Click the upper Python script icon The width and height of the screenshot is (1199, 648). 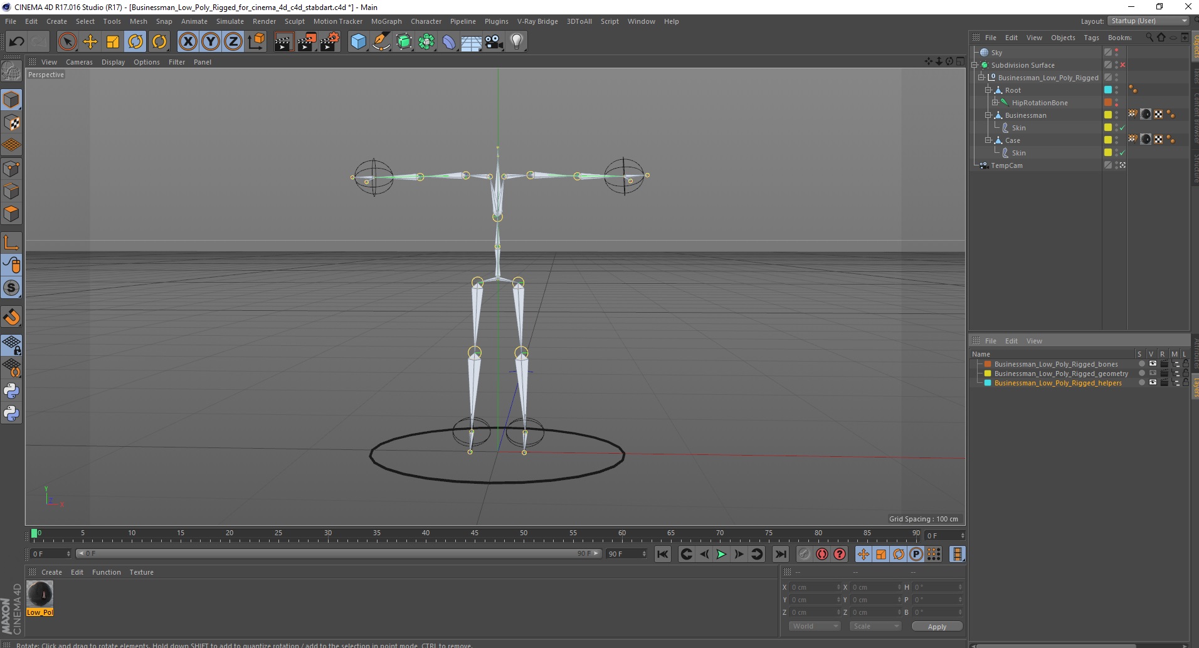click(x=11, y=391)
